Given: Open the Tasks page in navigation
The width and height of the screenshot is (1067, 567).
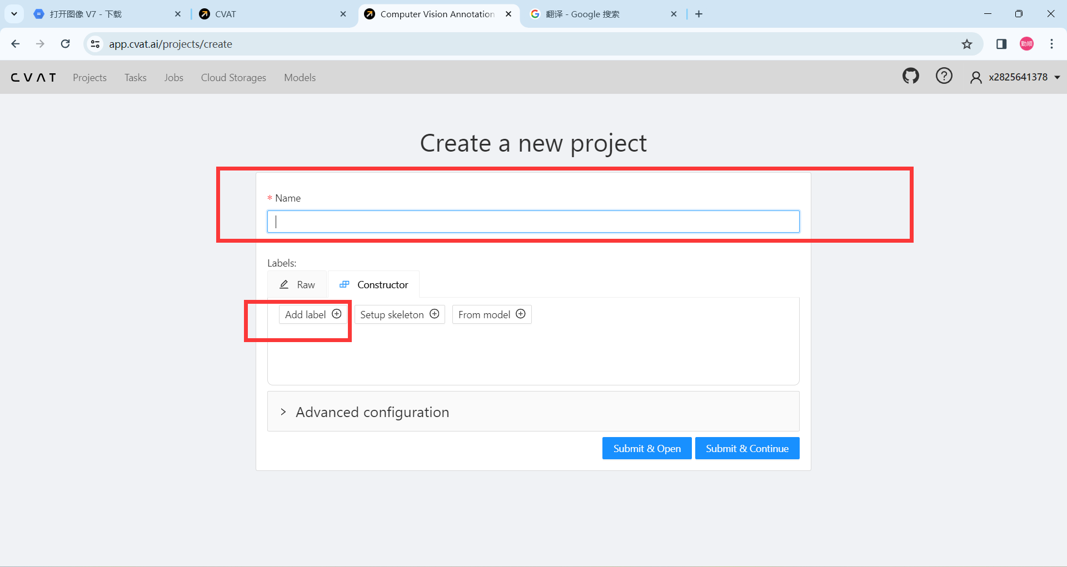Looking at the screenshot, I should [x=135, y=78].
